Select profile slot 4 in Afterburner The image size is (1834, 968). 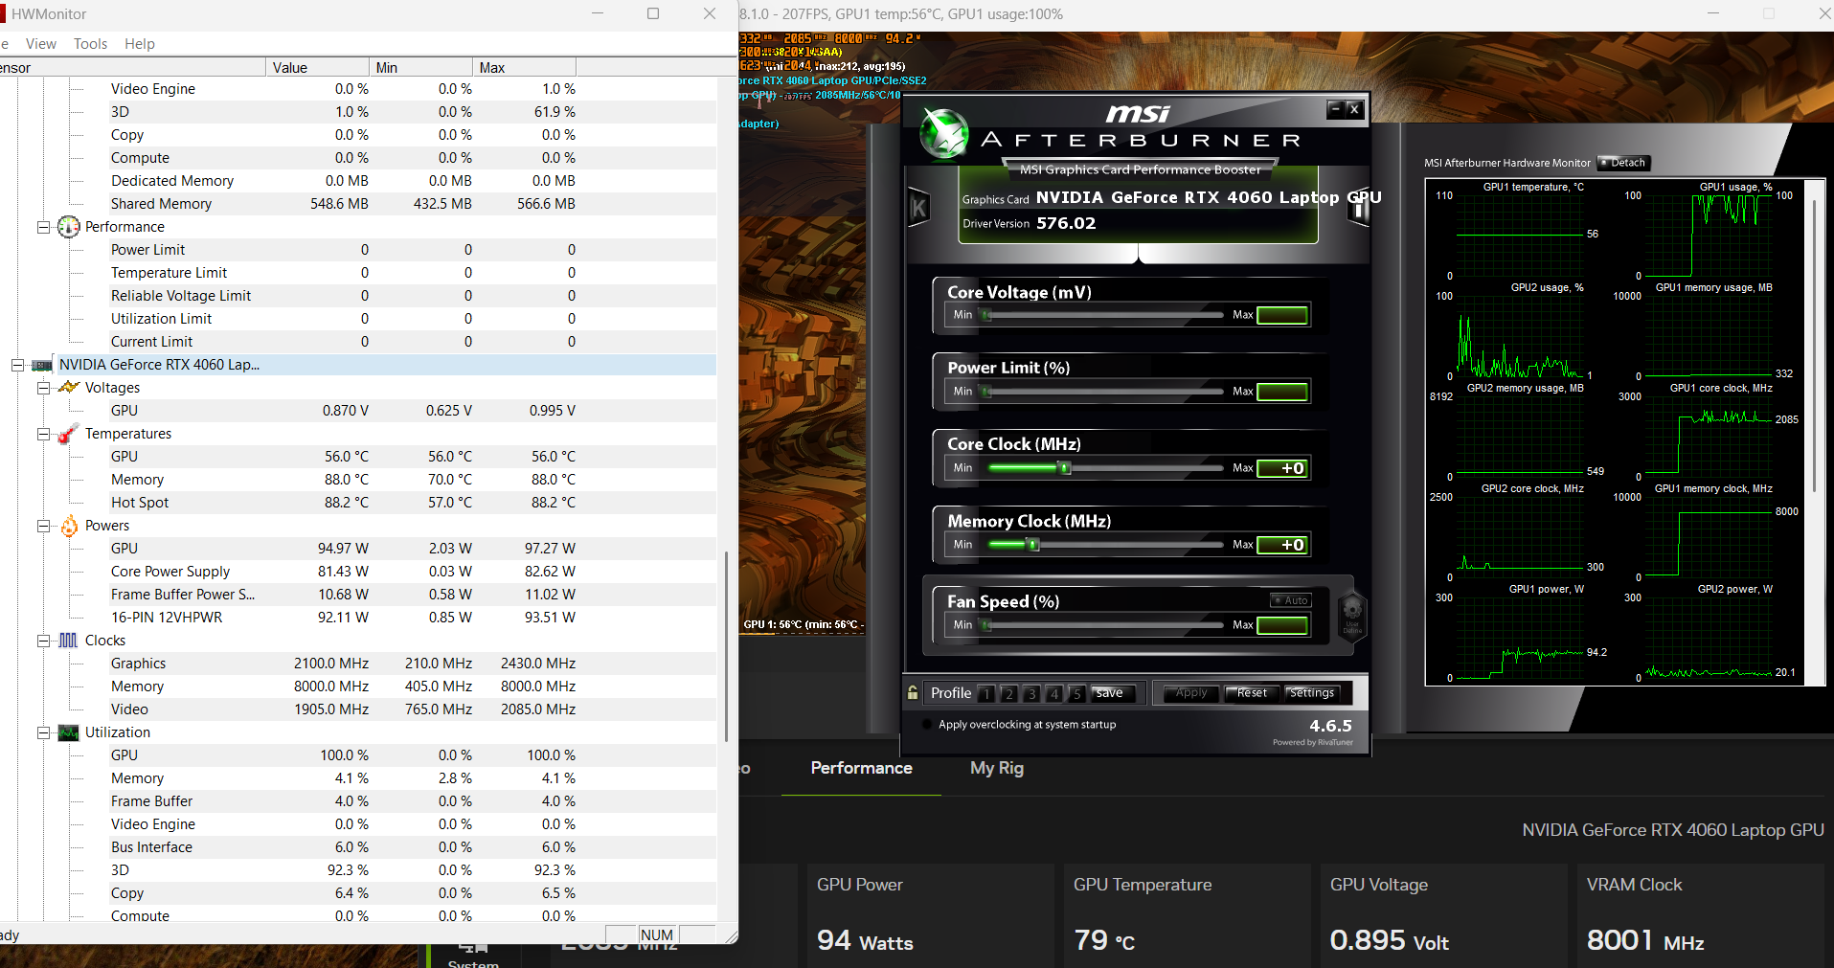(x=1053, y=693)
